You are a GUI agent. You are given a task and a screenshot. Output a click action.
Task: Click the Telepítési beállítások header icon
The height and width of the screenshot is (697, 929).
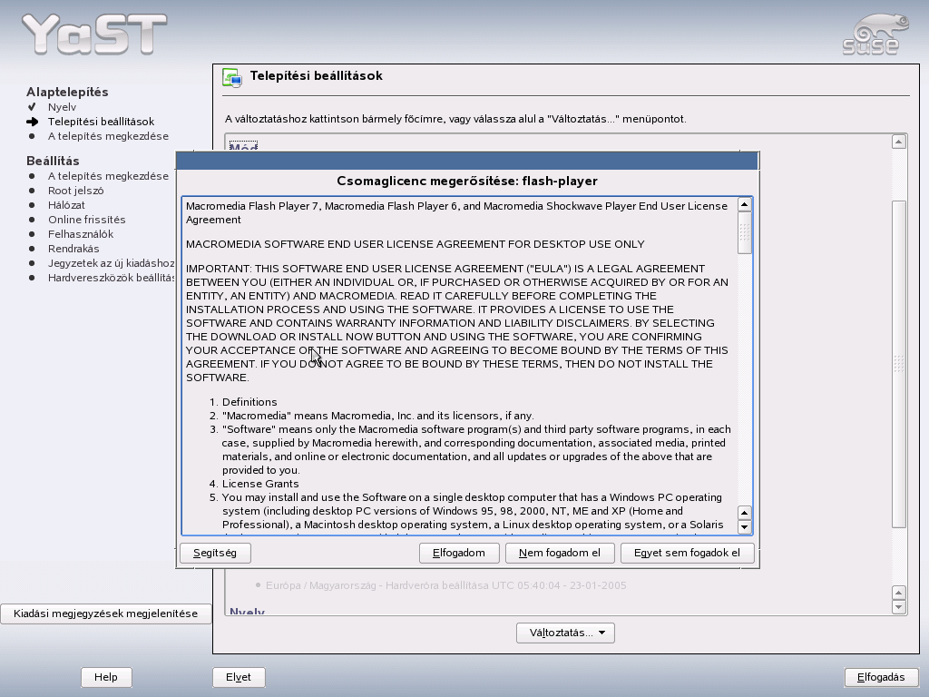[232, 78]
